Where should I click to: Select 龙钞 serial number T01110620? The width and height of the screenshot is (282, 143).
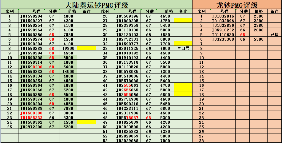tap(223, 34)
